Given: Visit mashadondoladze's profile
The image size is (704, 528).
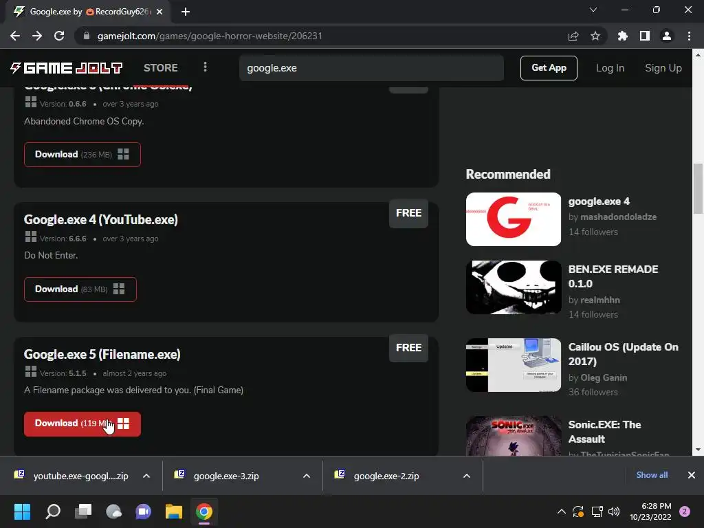Looking at the screenshot, I should click(618, 217).
